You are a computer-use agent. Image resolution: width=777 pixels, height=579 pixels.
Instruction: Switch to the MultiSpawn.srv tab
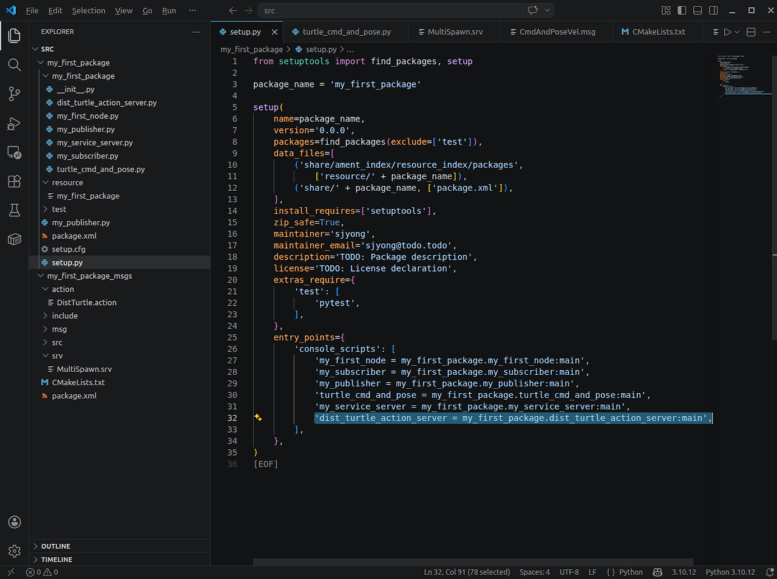(x=455, y=32)
